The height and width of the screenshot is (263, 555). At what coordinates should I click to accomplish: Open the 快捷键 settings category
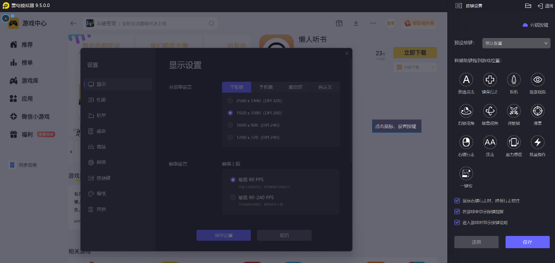(x=118, y=178)
